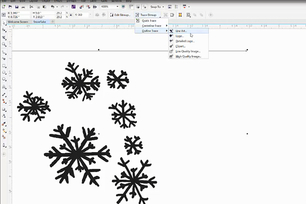Screen dimensions: 306x204
Task: Select the Polygon tool
Action: pos(4,80)
